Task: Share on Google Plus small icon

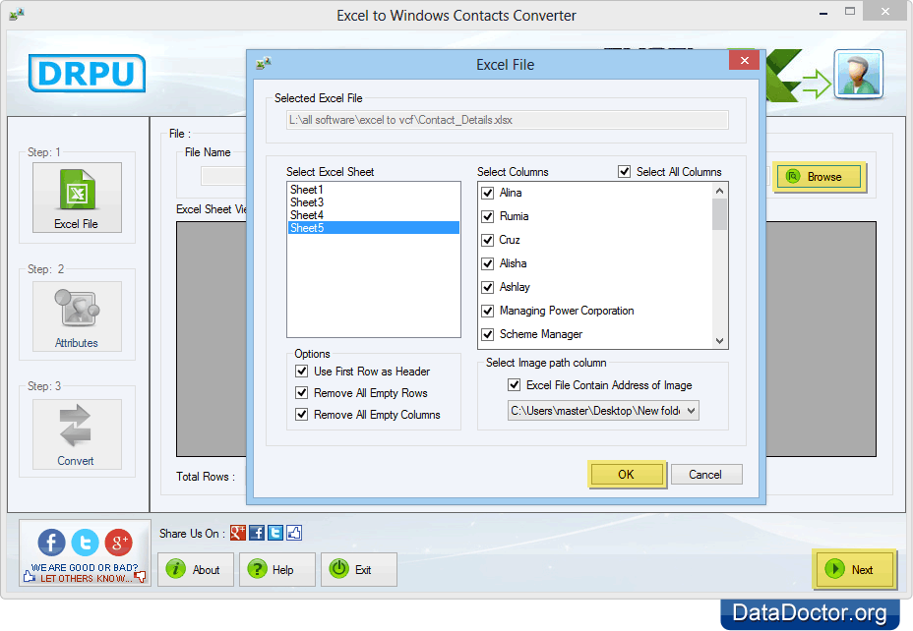Action: (x=237, y=533)
